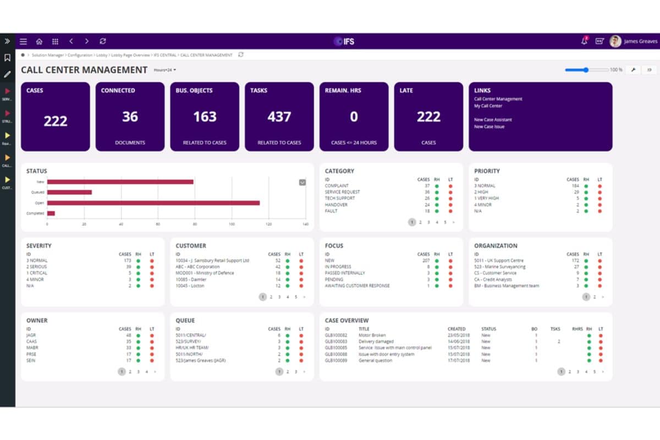Open the Status chart dropdown arrow
The height and width of the screenshot is (440, 660).
coord(302,183)
